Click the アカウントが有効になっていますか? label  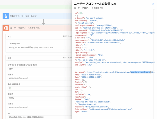click(23, 65)
